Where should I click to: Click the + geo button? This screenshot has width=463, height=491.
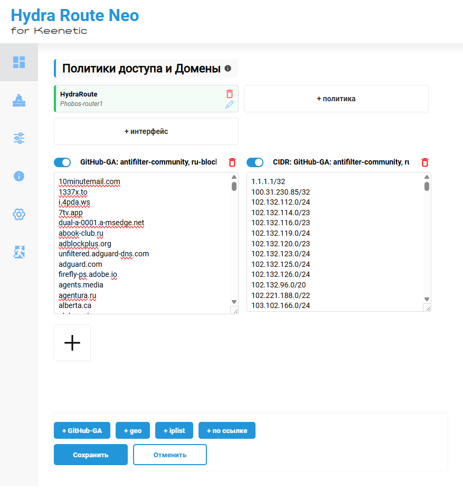[133, 430]
